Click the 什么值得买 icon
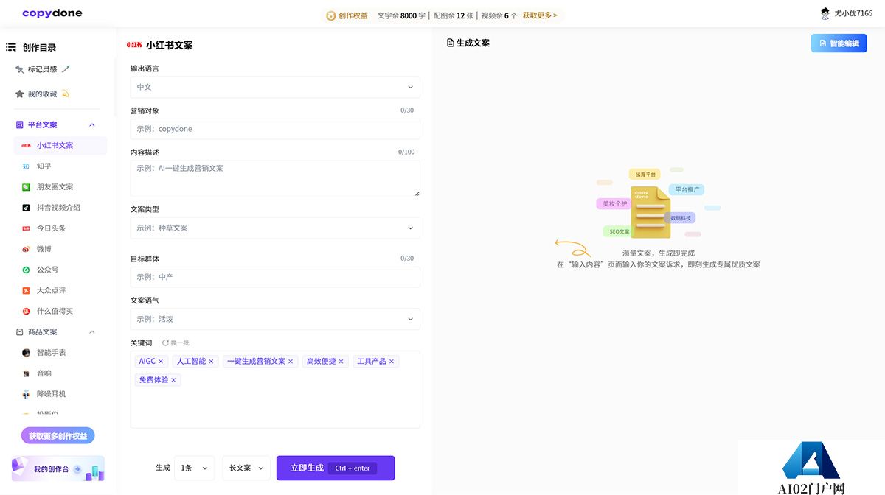 (26, 311)
